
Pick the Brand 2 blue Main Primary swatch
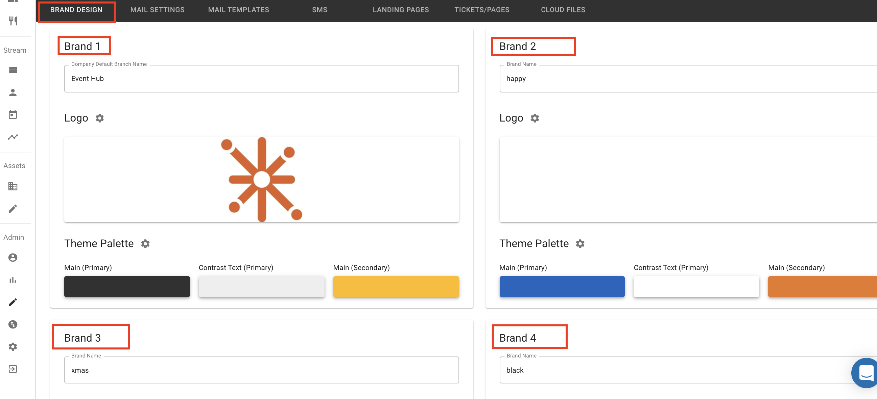562,286
